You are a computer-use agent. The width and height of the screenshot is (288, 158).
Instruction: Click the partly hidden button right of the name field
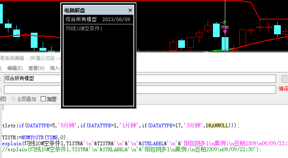coord(285,79)
